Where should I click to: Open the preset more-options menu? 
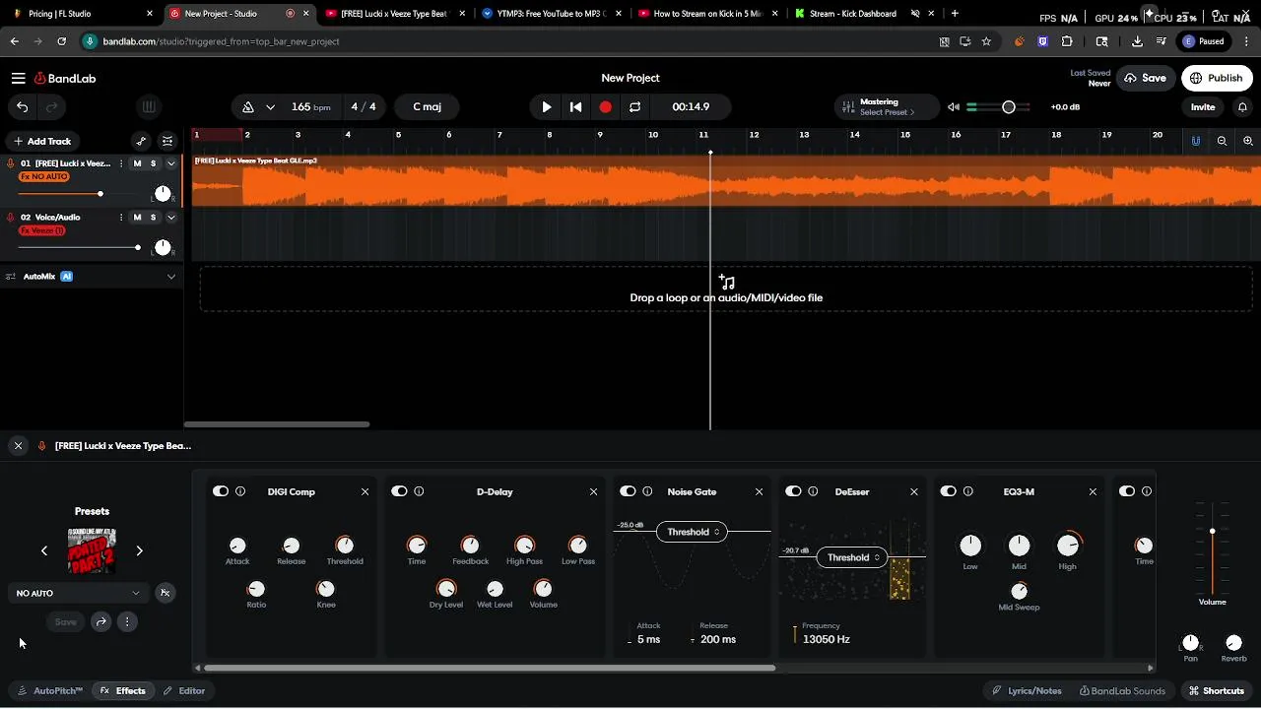127,621
